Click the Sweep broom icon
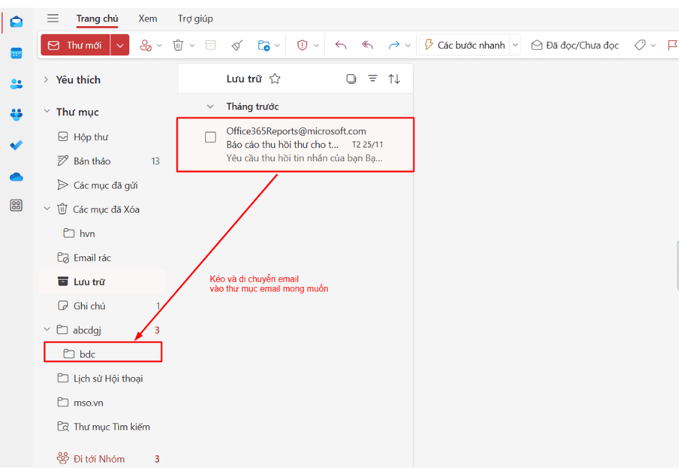 coord(237,45)
